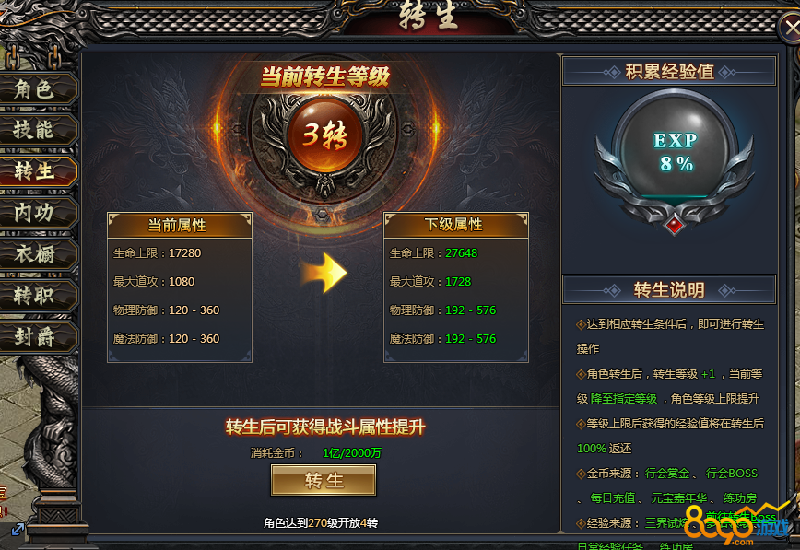Open the 内功 inner power tab
Screen dimensions: 800x550
[37, 213]
